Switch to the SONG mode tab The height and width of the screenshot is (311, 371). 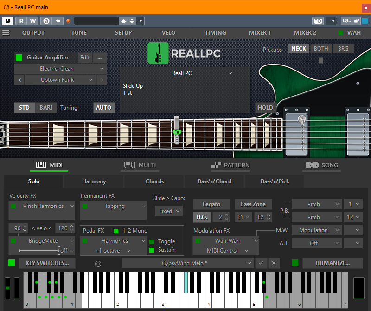[322, 165]
